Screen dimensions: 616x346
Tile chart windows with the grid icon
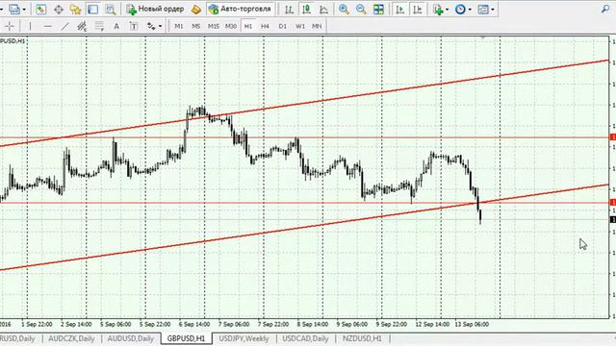pos(378,9)
